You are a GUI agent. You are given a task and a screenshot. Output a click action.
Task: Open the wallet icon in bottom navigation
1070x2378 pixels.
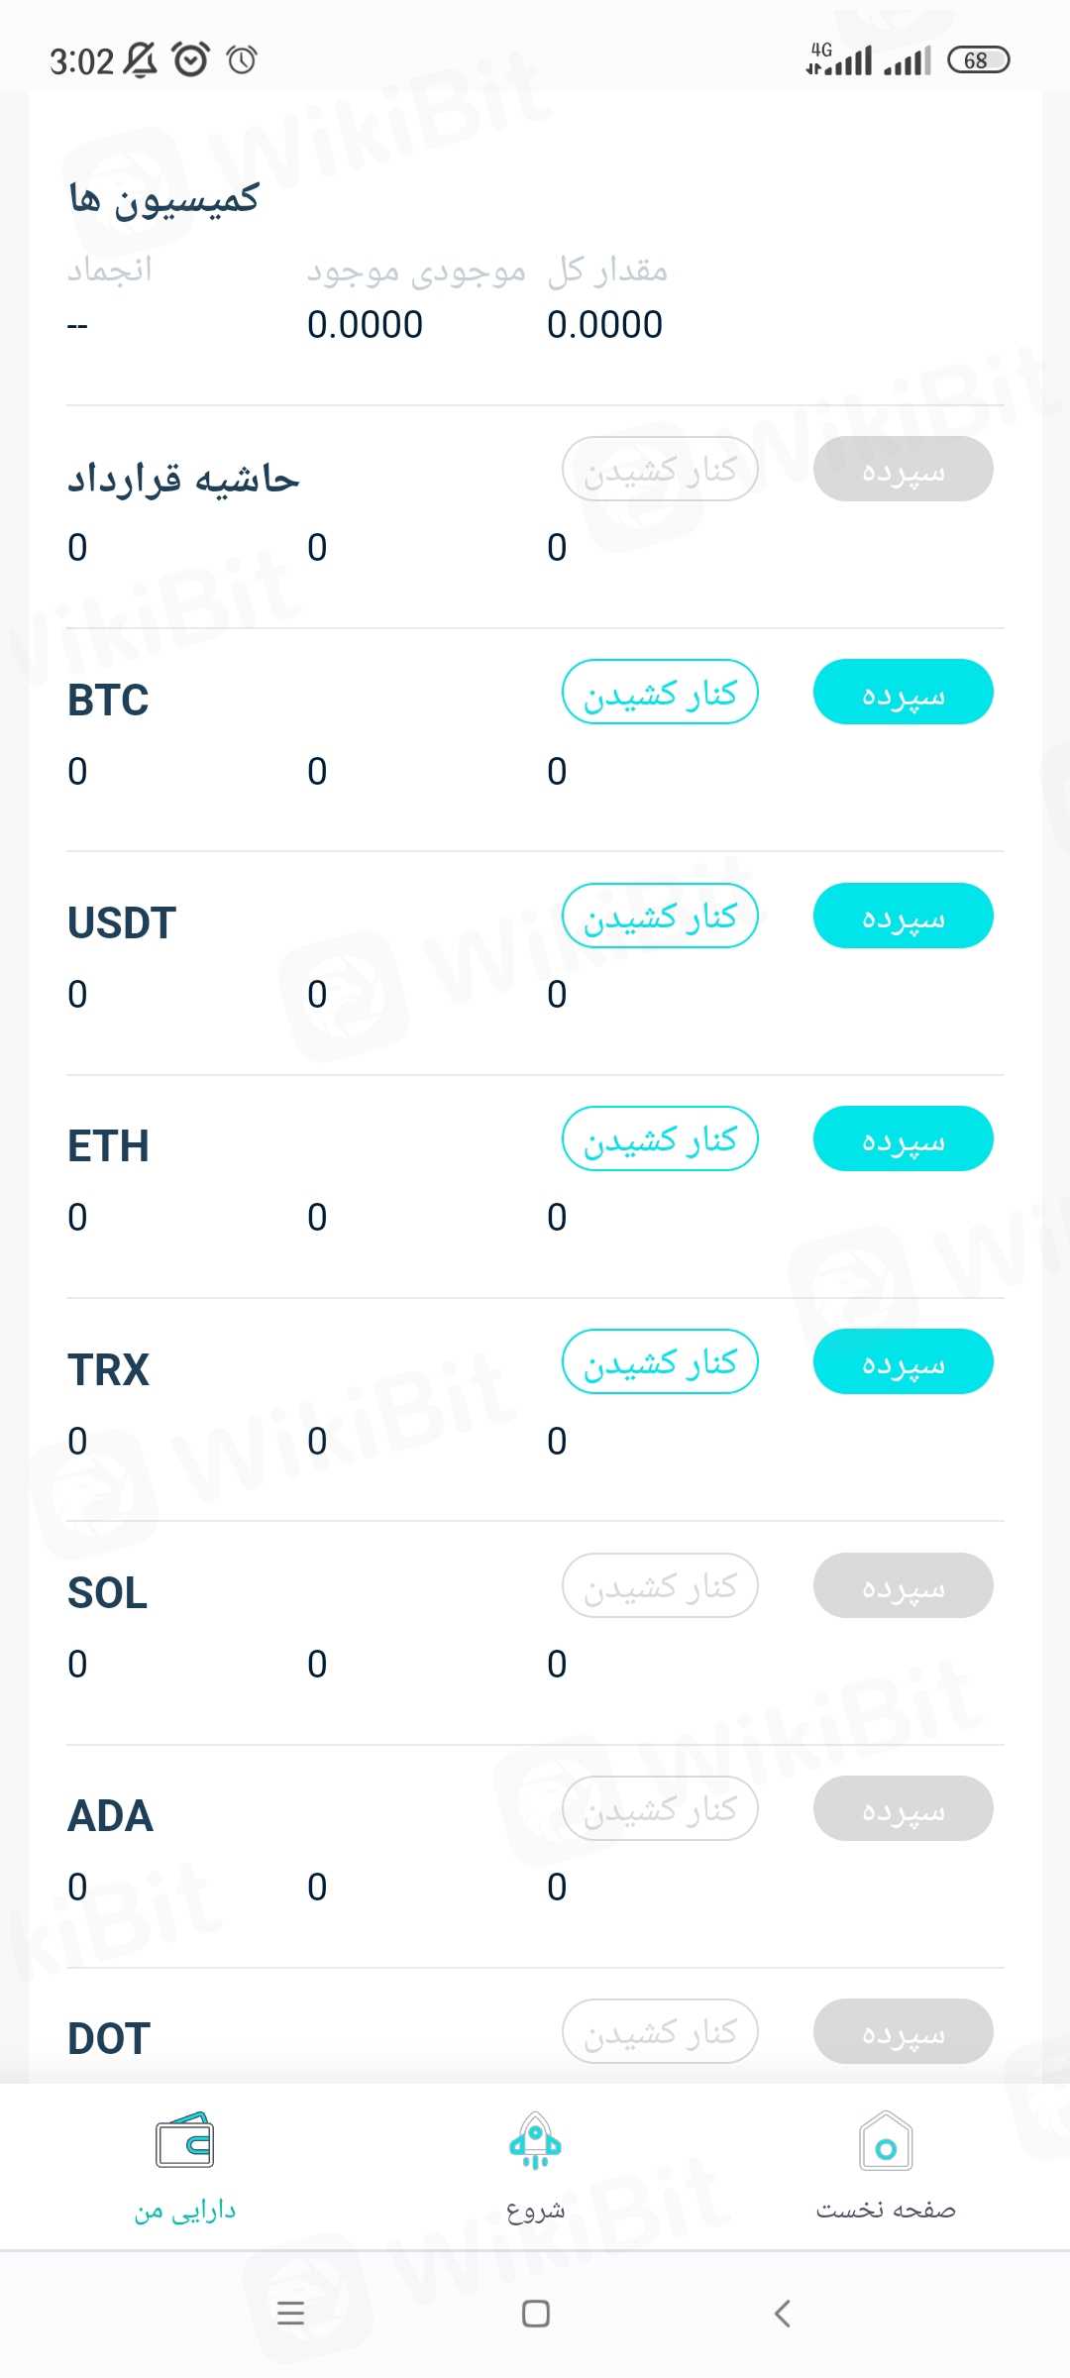click(x=184, y=2142)
